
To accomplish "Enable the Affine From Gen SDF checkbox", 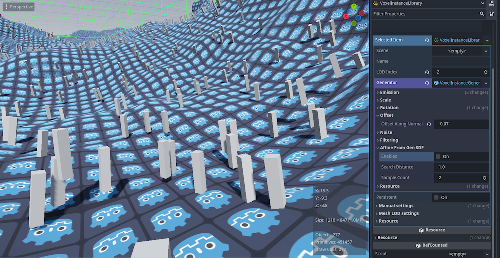I will pos(438,156).
